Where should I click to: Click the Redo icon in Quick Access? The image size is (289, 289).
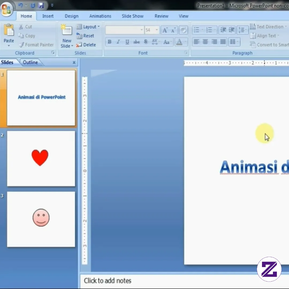[33, 6]
